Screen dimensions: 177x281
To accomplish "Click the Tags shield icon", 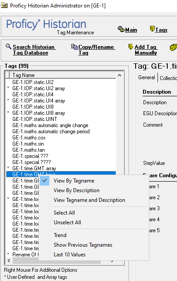I will point(152,29).
